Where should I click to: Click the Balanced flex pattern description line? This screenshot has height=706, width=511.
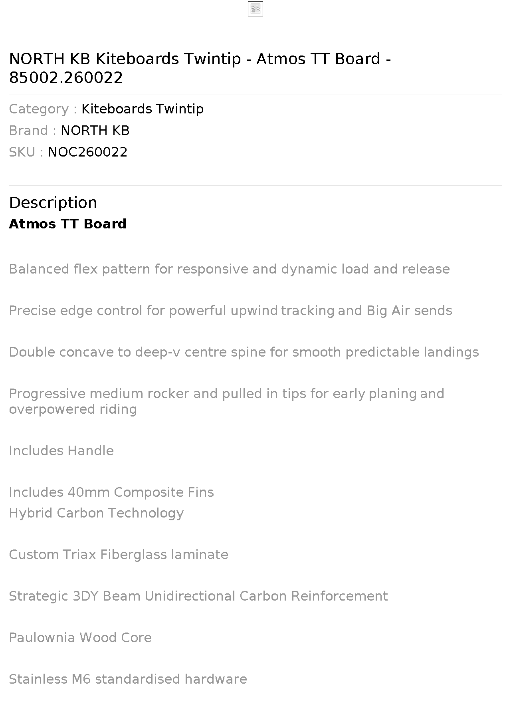pyautogui.click(x=229, y=269)
